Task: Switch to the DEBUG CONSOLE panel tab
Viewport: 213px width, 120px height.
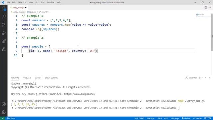Action: 52,78
